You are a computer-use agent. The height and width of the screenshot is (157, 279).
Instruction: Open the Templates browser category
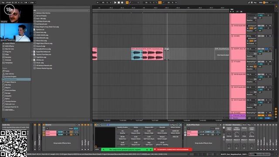coord(9,63)
